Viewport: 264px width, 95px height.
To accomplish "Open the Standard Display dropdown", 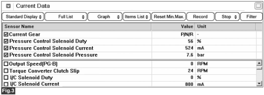I will pos(23,17).
